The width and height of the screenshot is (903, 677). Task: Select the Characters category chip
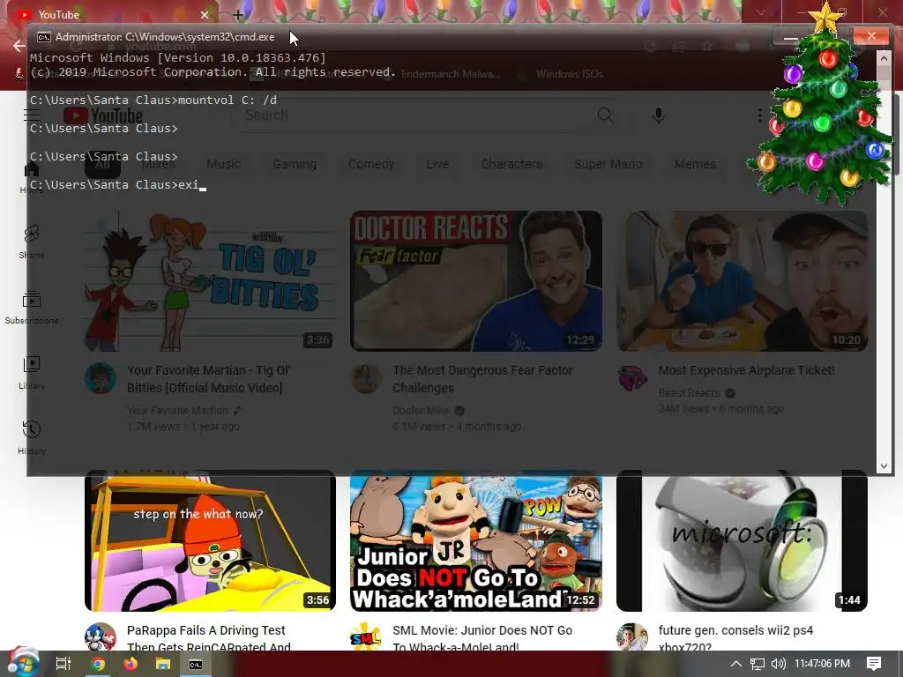pos(511,164)
